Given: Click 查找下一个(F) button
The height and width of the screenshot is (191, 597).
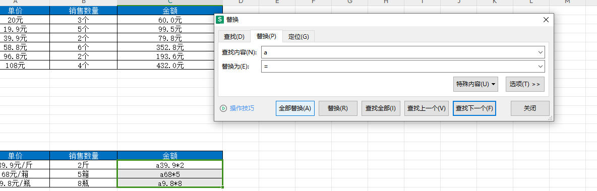Looking at the screenshot, I should [x=474, y=108].
